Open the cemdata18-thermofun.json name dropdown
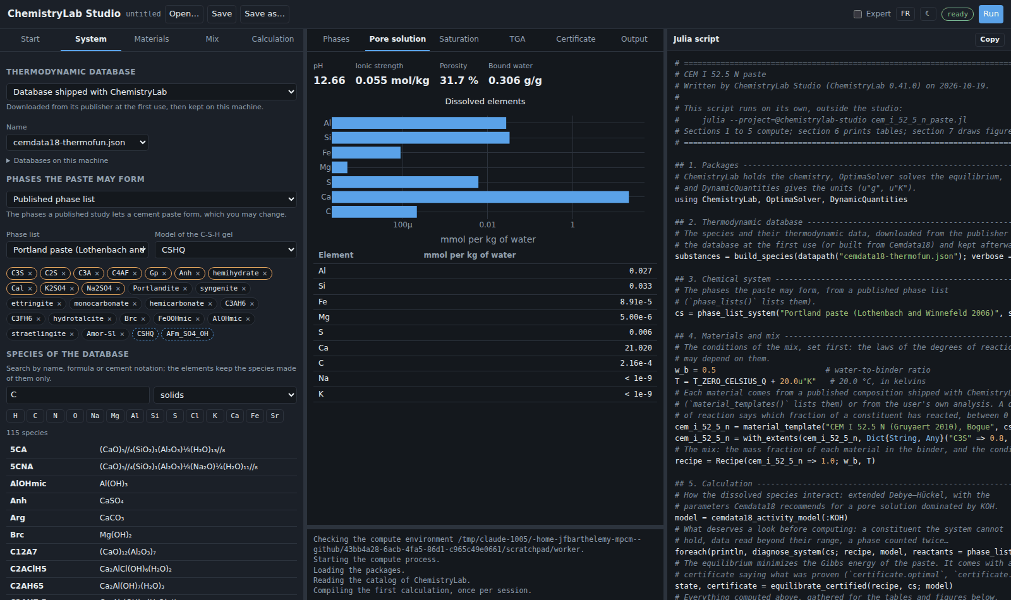 (x=77, y=142)
